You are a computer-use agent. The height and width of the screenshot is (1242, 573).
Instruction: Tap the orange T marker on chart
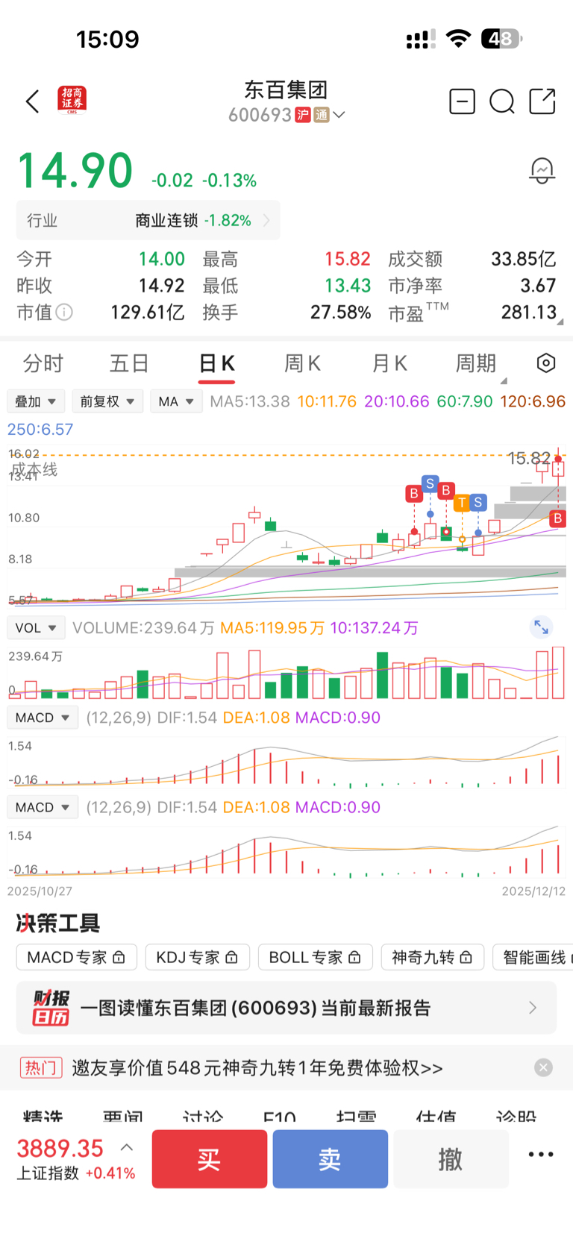tap(462, 502)
